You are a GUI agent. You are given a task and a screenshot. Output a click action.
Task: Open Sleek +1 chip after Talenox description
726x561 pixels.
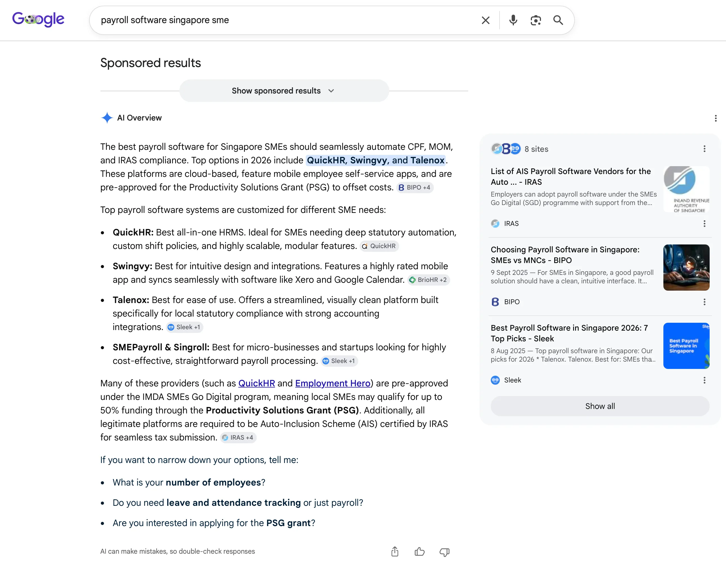(x=184, y=327)
